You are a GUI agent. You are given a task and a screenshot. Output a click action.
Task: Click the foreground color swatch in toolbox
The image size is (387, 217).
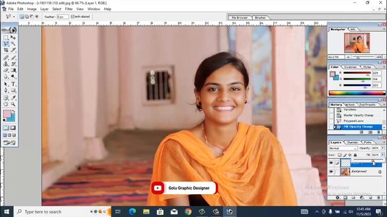7,114
